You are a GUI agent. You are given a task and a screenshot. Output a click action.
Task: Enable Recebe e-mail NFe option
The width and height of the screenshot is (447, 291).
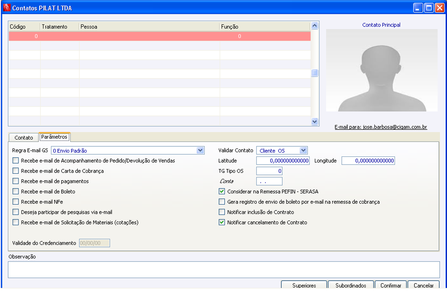pyautogui.click(x=16, y=202)
